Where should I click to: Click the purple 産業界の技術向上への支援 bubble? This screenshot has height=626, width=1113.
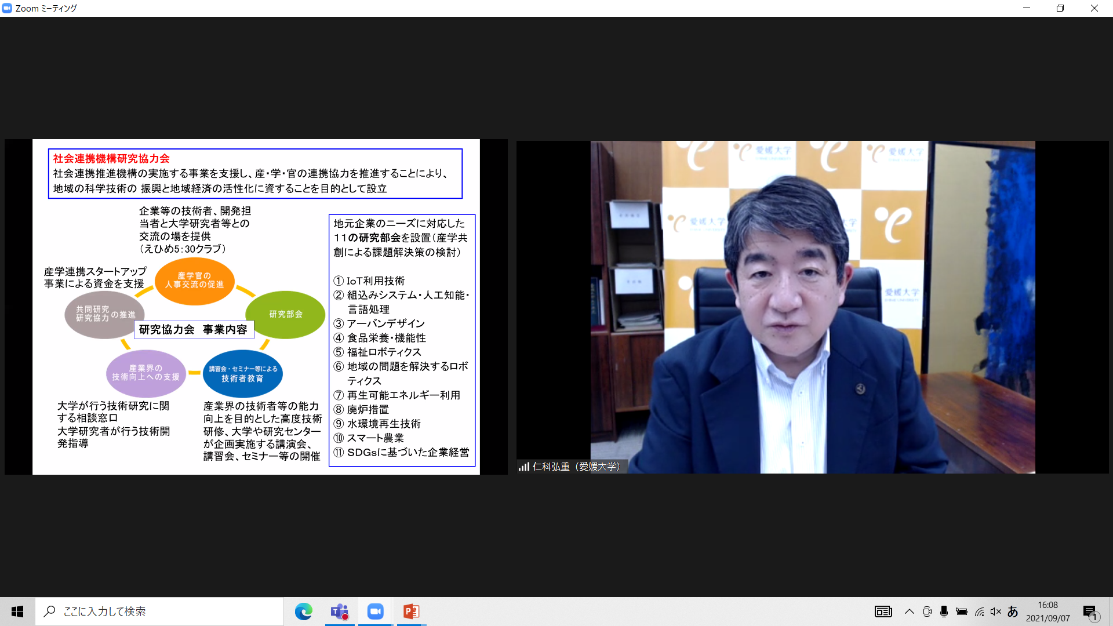146,373
